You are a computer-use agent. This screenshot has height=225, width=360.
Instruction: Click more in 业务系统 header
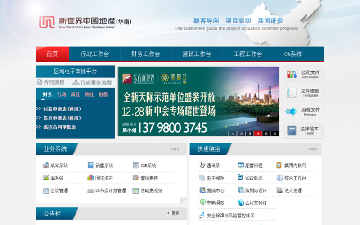[175, 149]
